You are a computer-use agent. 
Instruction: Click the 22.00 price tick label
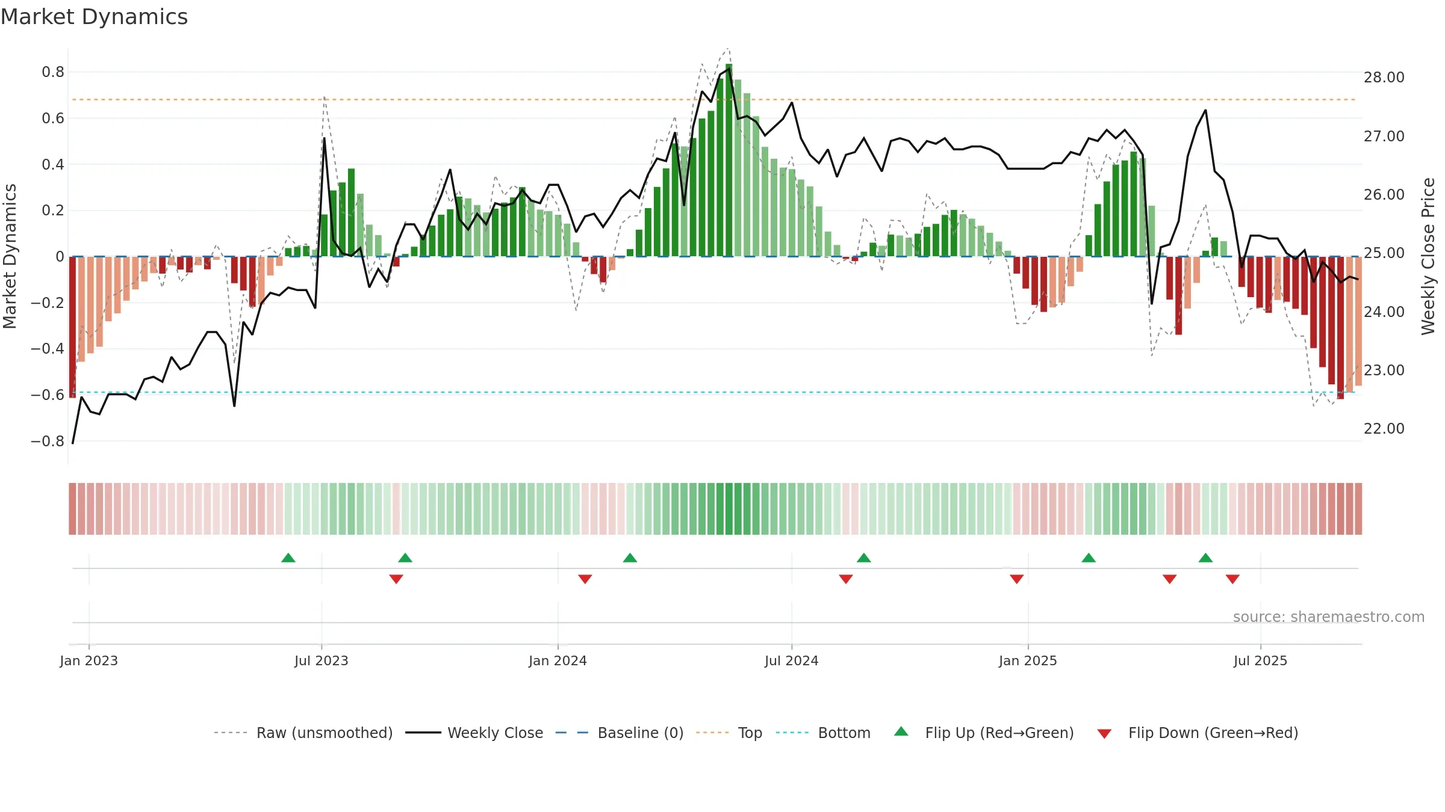1384,429
